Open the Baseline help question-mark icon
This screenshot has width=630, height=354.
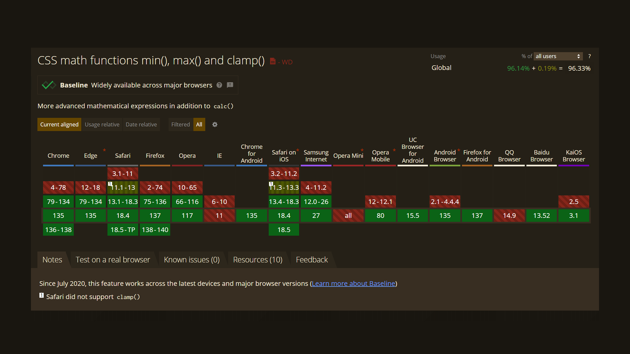point(219,85)
